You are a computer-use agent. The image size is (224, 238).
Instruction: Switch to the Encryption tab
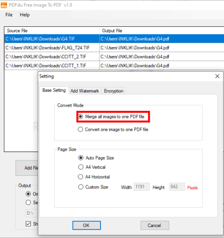[113, 91]
